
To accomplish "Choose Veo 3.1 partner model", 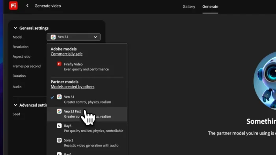I will (x=87, y=100).
